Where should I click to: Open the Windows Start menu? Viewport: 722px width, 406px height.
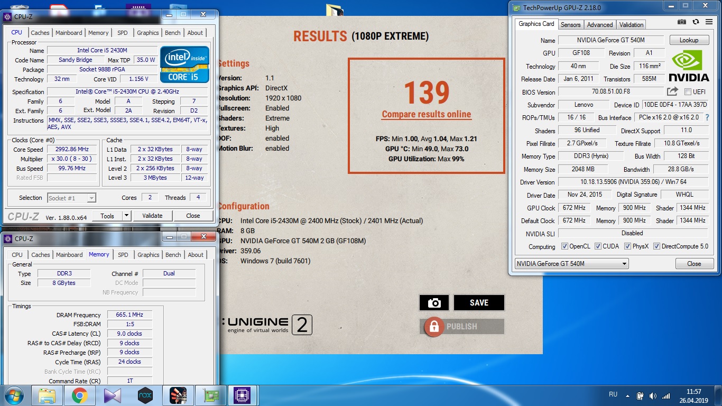pyautogui.click(x=14, y=395)
